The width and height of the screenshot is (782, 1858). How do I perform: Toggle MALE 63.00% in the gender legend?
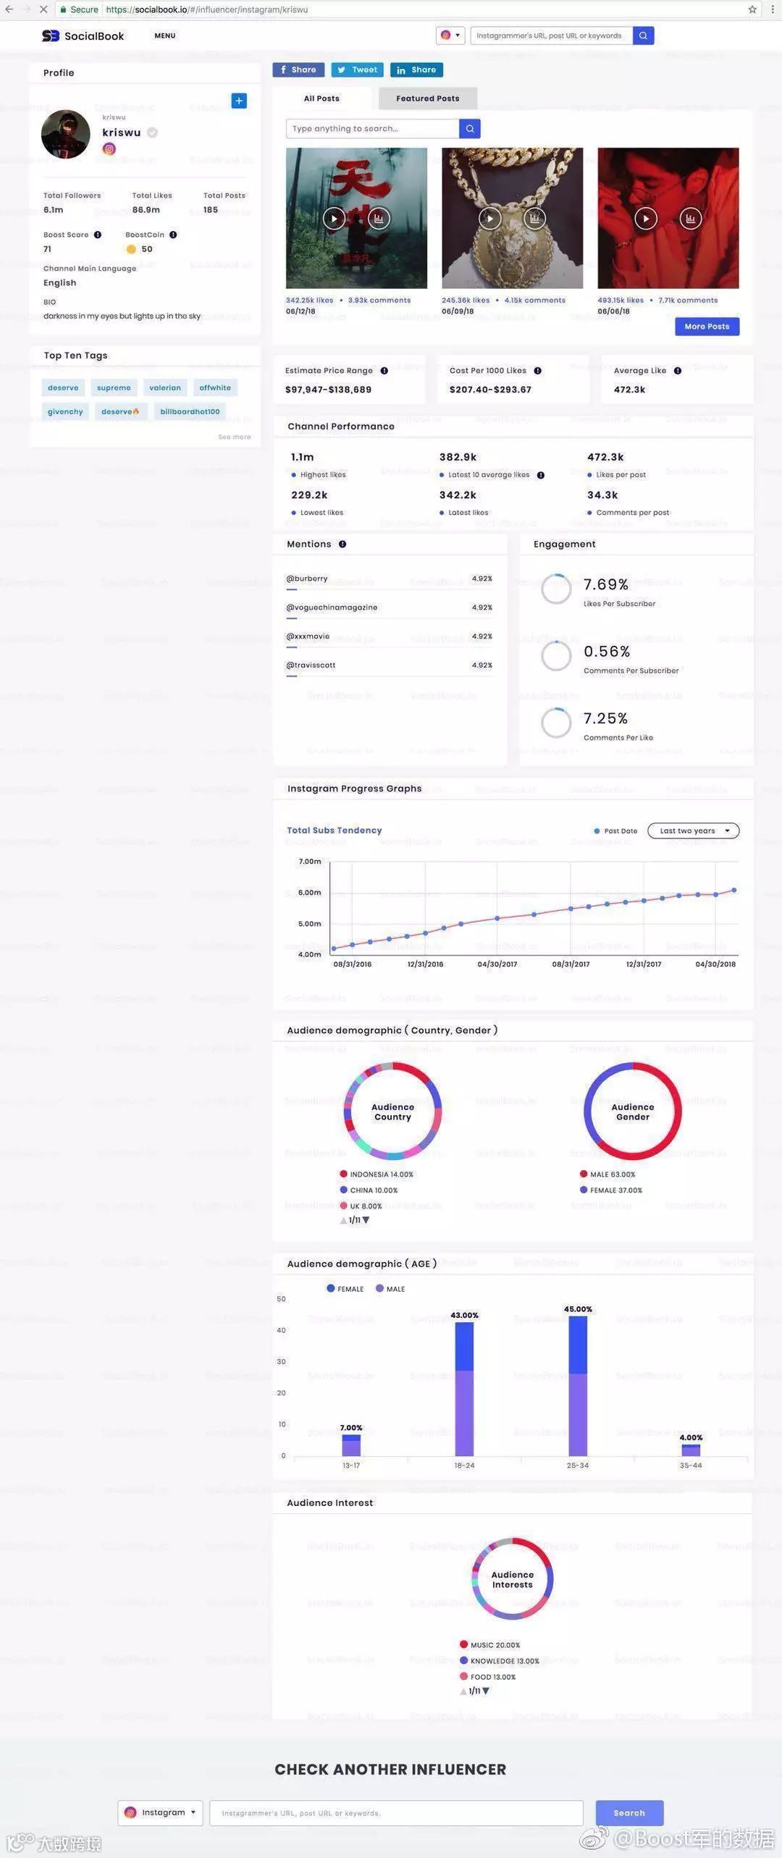[x=607, y=1174]
